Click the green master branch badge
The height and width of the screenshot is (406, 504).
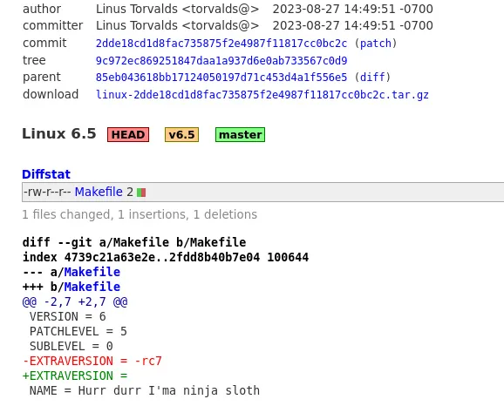tap(240, 134)
